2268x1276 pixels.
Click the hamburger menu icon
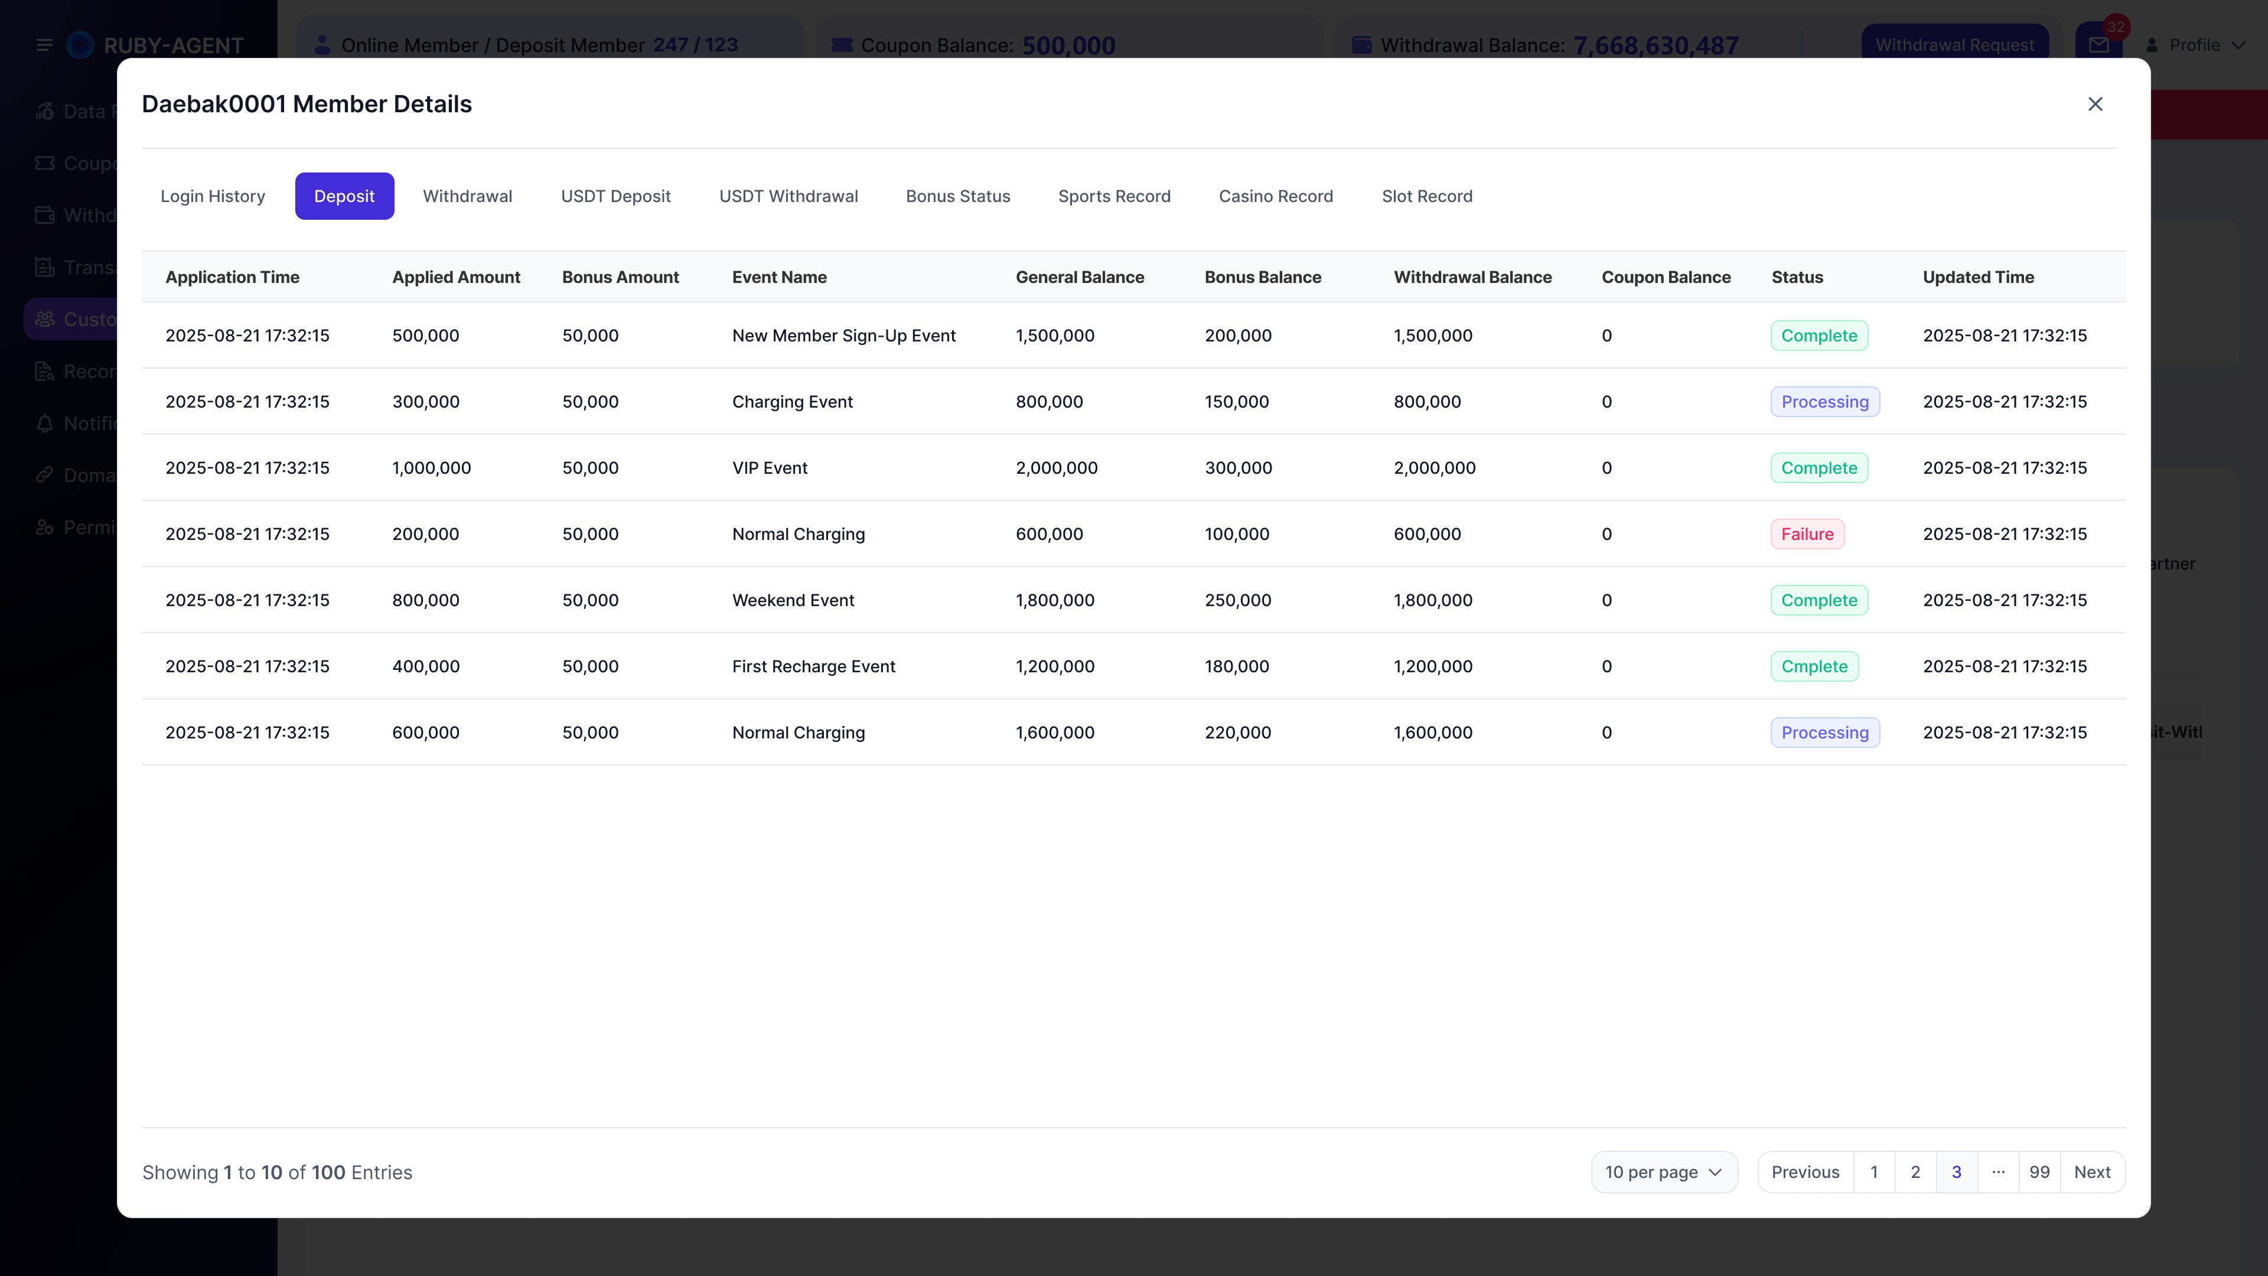coord(44,45)
